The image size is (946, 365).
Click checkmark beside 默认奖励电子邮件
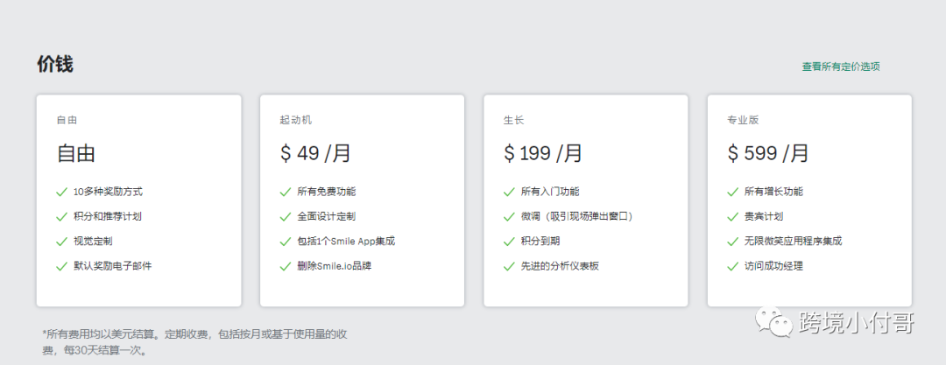tap(61, 266)
